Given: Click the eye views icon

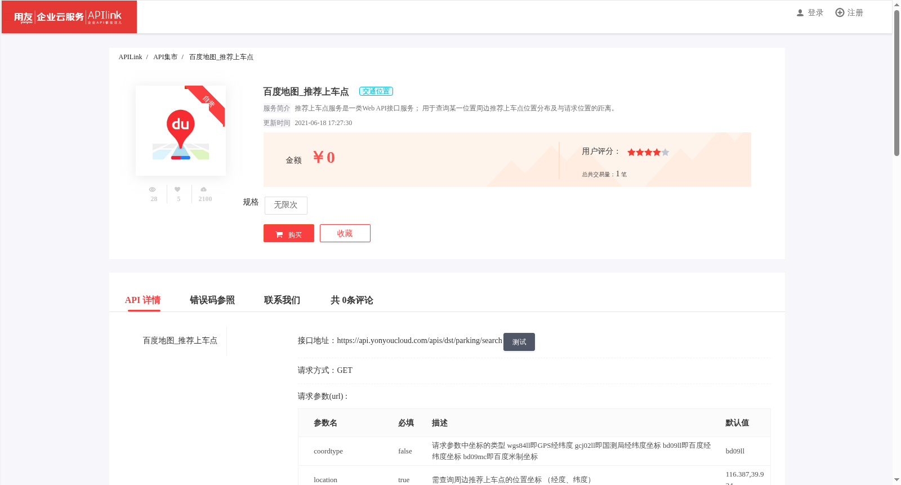Looking at the screenshot, I should (x=152, y=190).
